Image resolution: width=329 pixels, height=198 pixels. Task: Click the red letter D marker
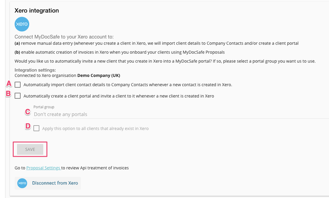click(28, 126)
